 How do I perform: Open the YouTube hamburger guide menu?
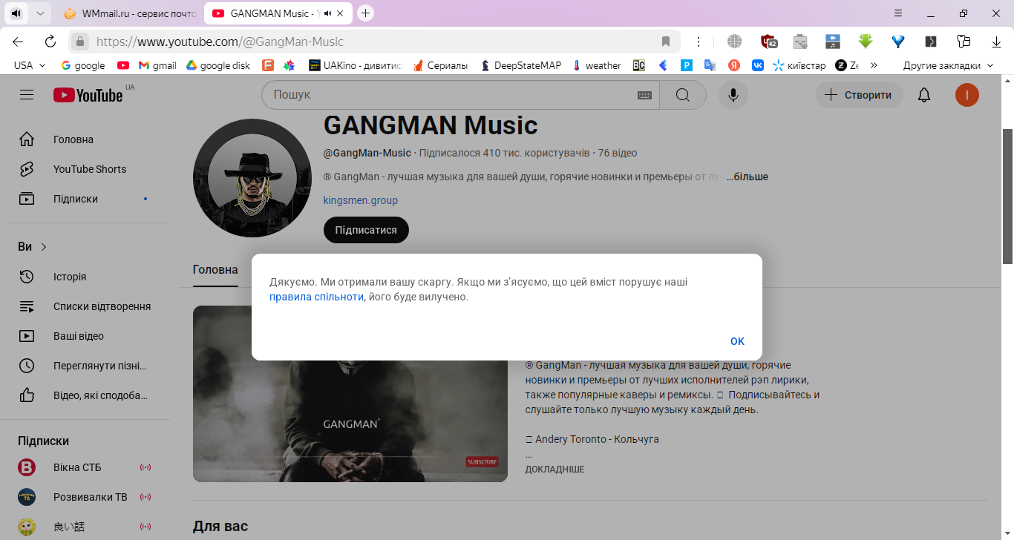27,95
